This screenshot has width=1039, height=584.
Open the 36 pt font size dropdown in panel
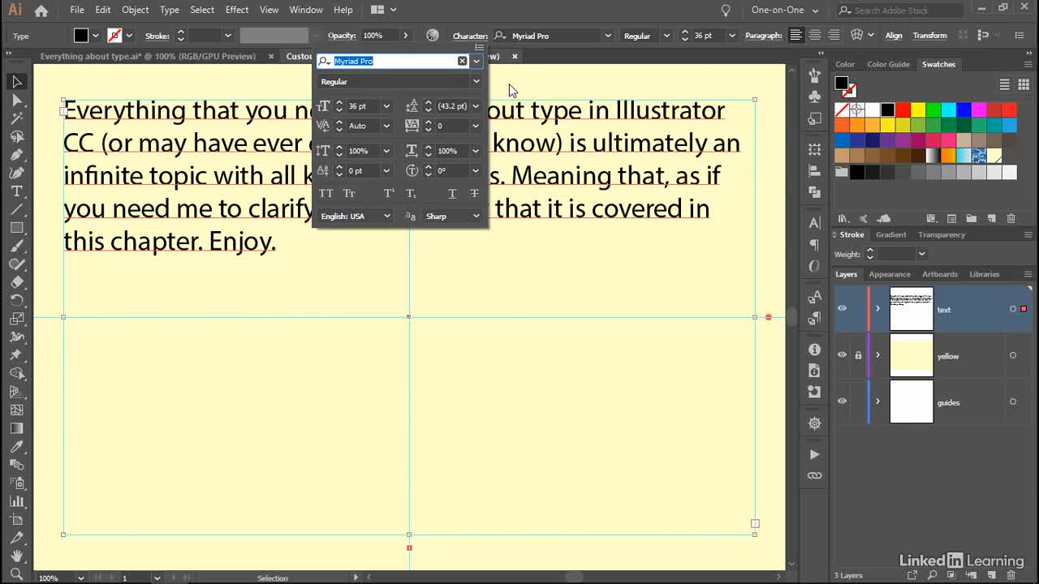[386, 106]
